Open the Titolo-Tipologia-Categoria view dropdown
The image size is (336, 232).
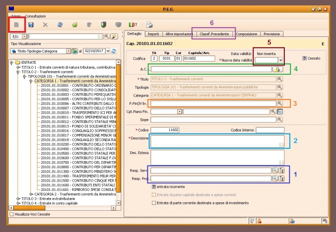pyautogui.click(x=68, y=51)
